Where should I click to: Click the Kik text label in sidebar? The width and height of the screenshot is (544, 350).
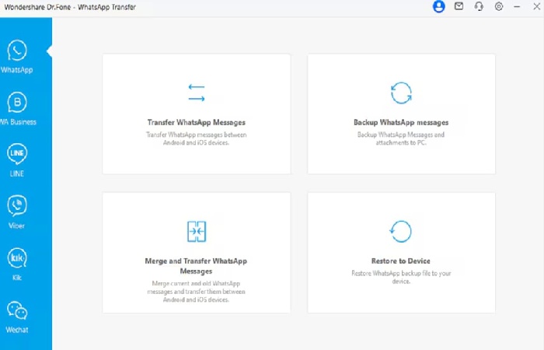point(16,278)
